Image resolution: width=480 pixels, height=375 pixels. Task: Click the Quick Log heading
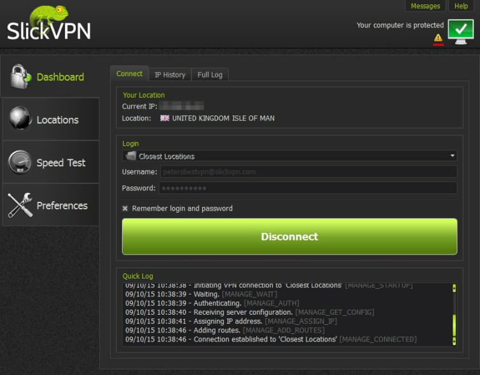138,276
